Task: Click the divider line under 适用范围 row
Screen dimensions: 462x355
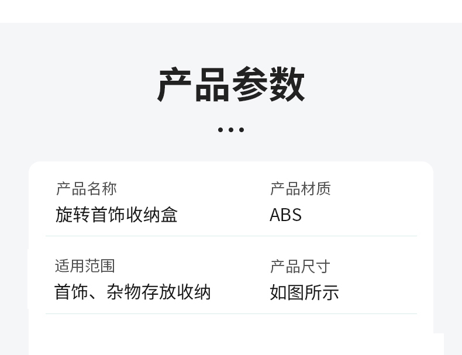Action: 232,313
